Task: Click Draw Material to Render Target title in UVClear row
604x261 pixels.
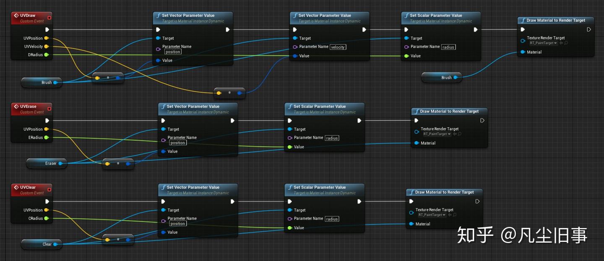Action: point(444,192)
